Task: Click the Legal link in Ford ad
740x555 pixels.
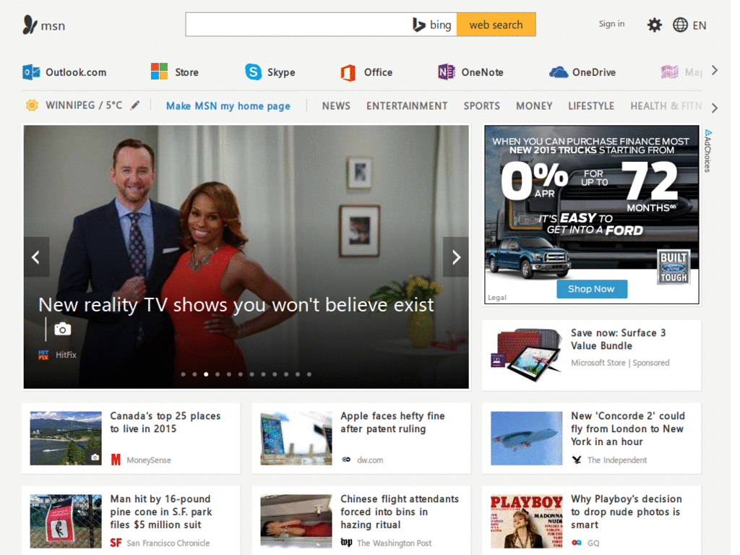Action: tap(497, 297)
